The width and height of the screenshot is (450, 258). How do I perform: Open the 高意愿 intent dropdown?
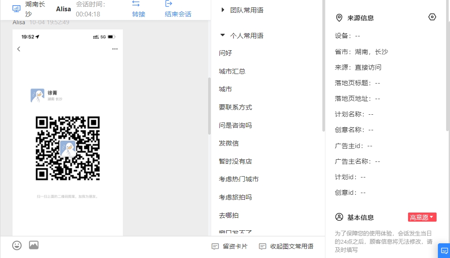tap(422, 217)
